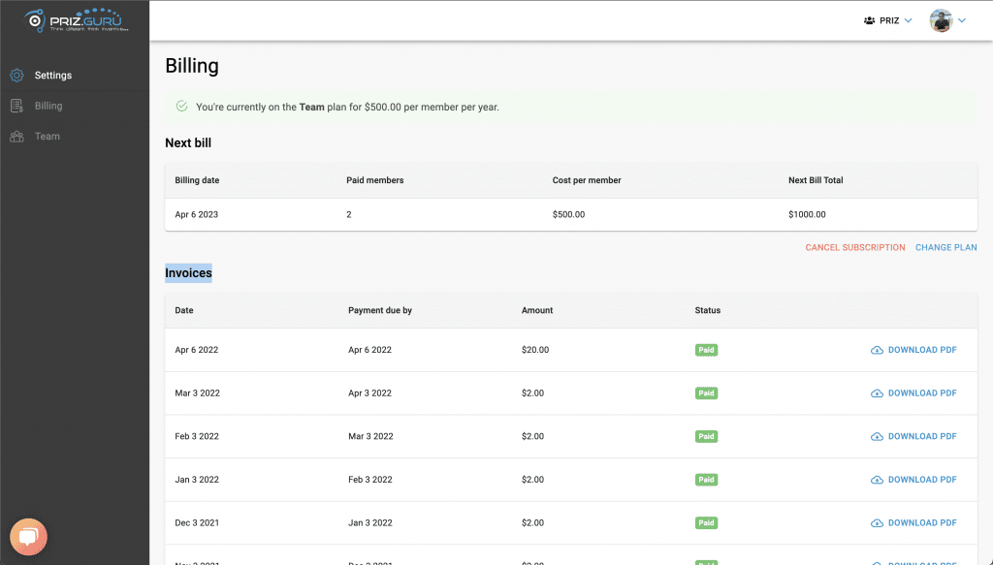The image size is (993, 565).
Task: Click the Settings gear icon in sidebar
Action: (x=16, y=76)
